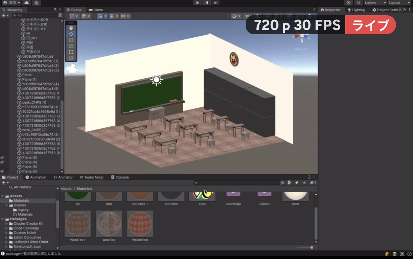The width and height of the screenshot is (413, 259).
Task: Click the Hierarchy search field
Action: [x=35, y=16]
